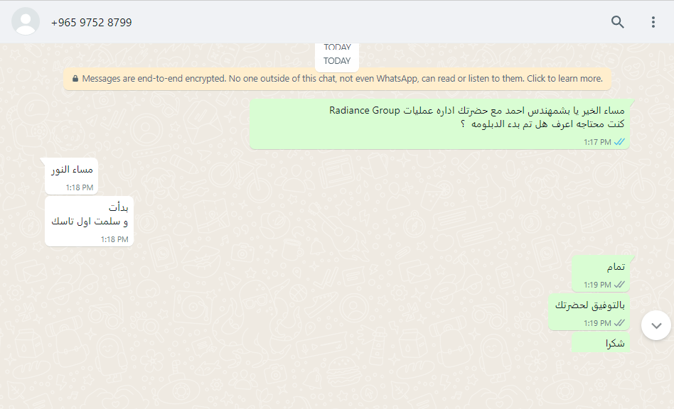Click the 1:18 PM timestamp under مساء النور

click(80, 187)
